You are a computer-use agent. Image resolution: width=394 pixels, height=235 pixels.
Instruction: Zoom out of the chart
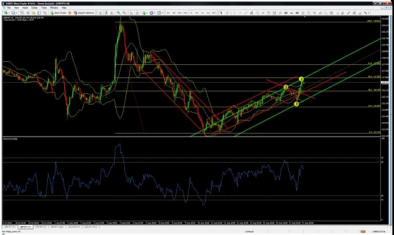pyautogui.click(x=124, y=13)
